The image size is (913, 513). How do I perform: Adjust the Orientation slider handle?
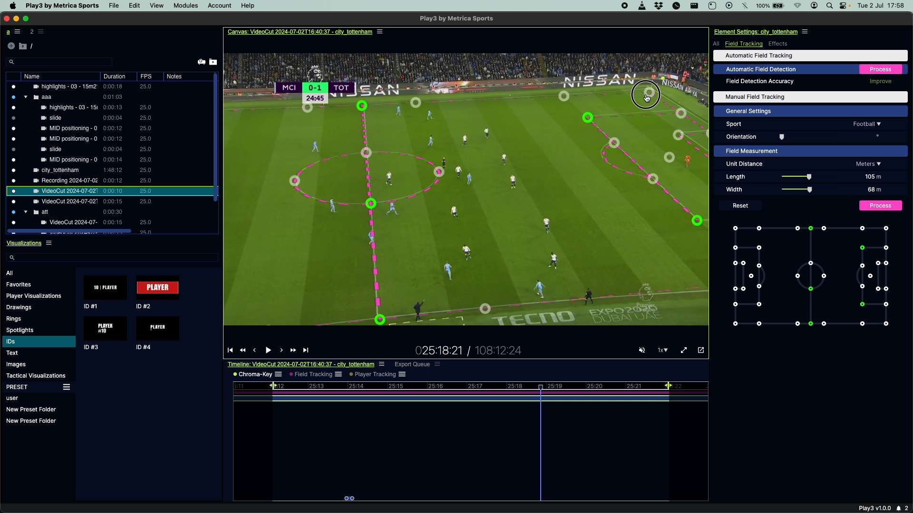782,137
